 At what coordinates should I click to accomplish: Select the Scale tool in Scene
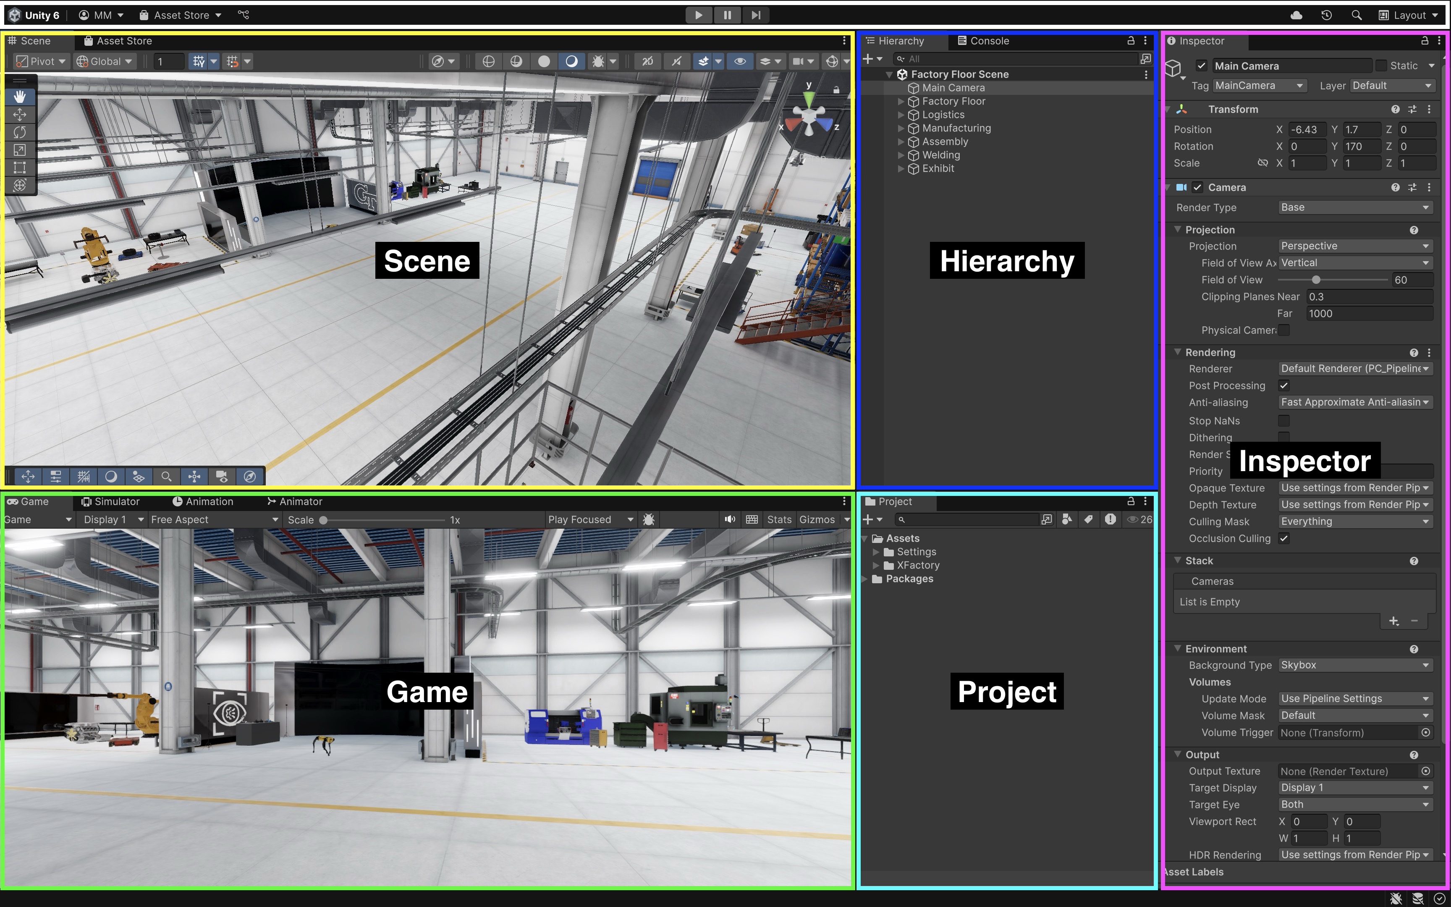pos(20,150)
